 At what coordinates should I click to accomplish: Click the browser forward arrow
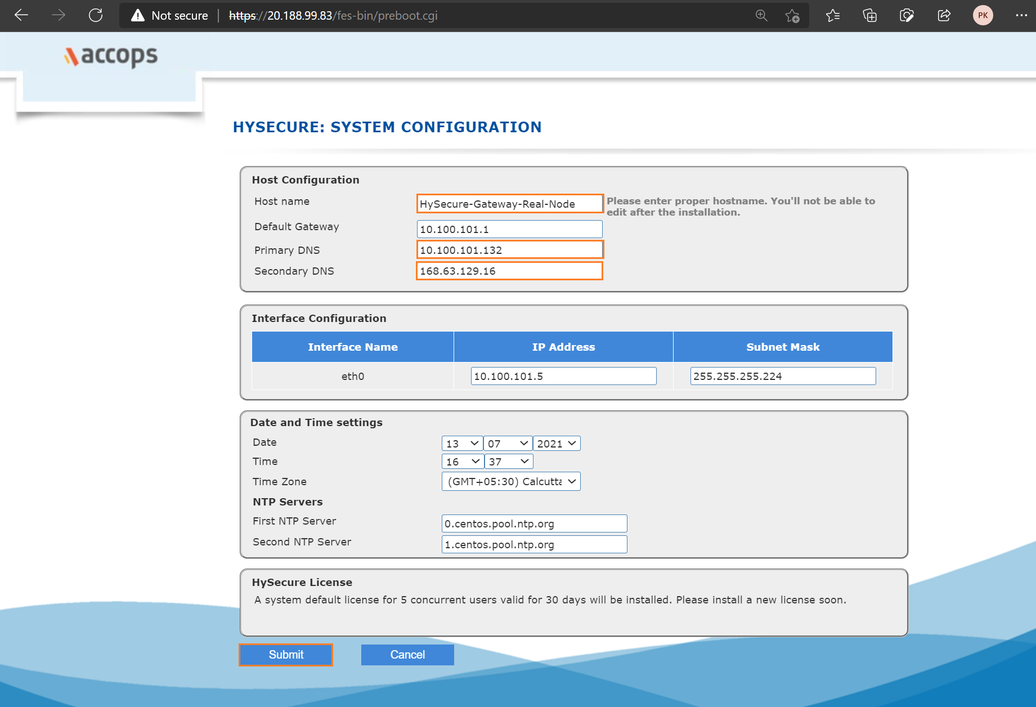59,15
